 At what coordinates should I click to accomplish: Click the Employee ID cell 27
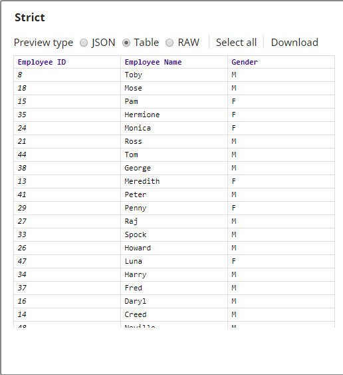click(x=67, y=221)
